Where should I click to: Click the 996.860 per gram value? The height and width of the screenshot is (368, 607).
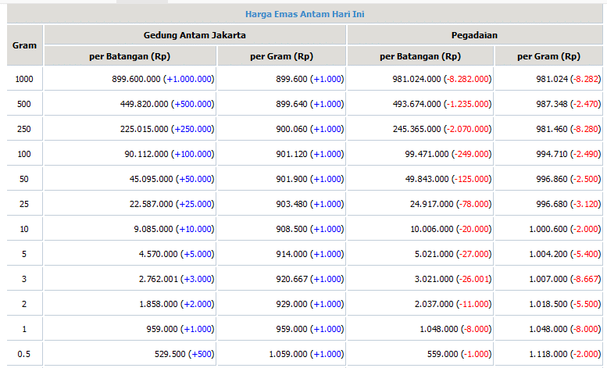(x=552, y=179)
